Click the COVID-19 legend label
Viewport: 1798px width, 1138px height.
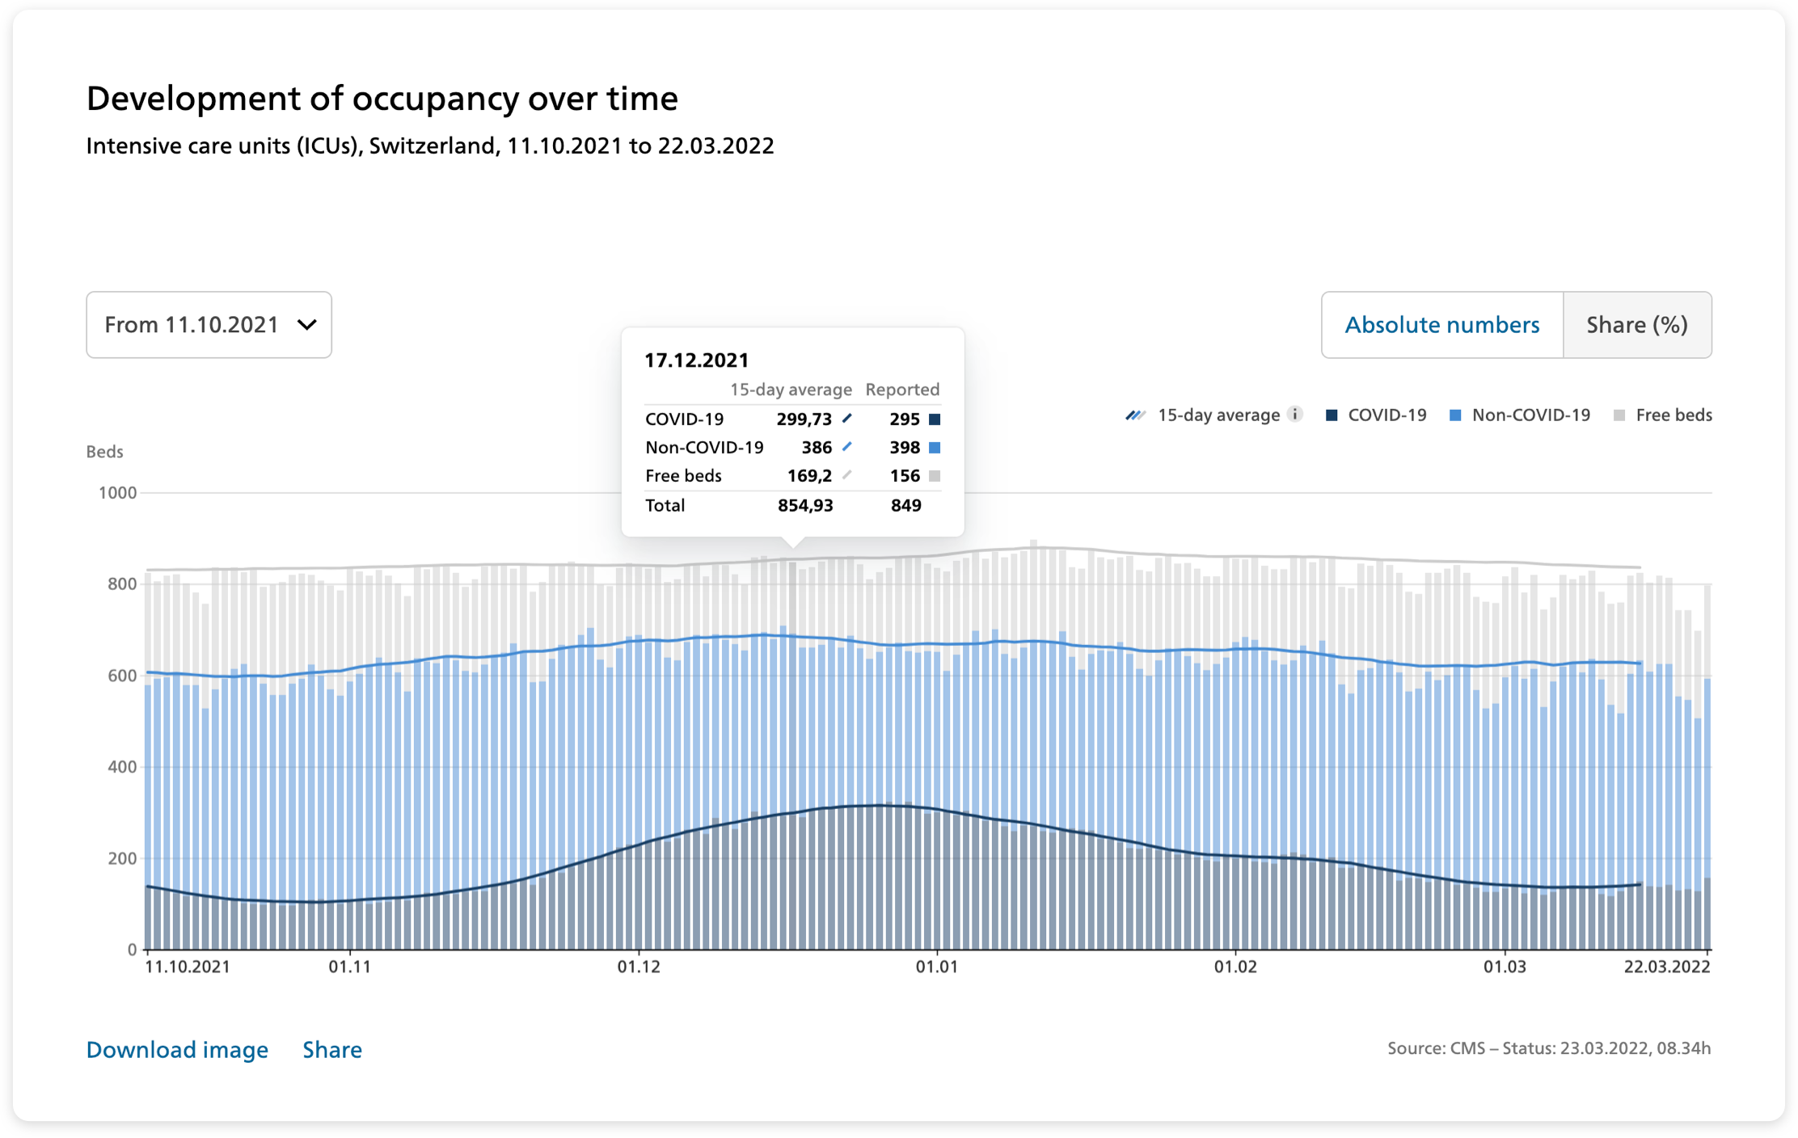(x=1387, y=415)
